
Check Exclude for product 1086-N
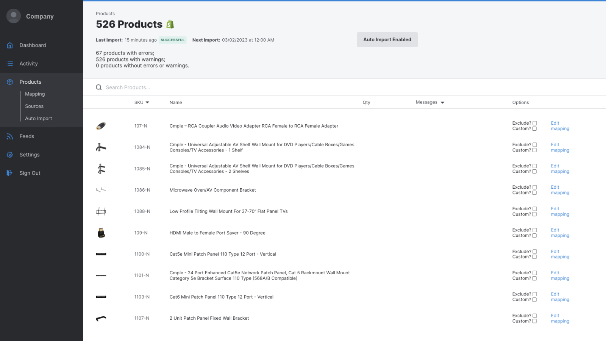click(535, 187)
